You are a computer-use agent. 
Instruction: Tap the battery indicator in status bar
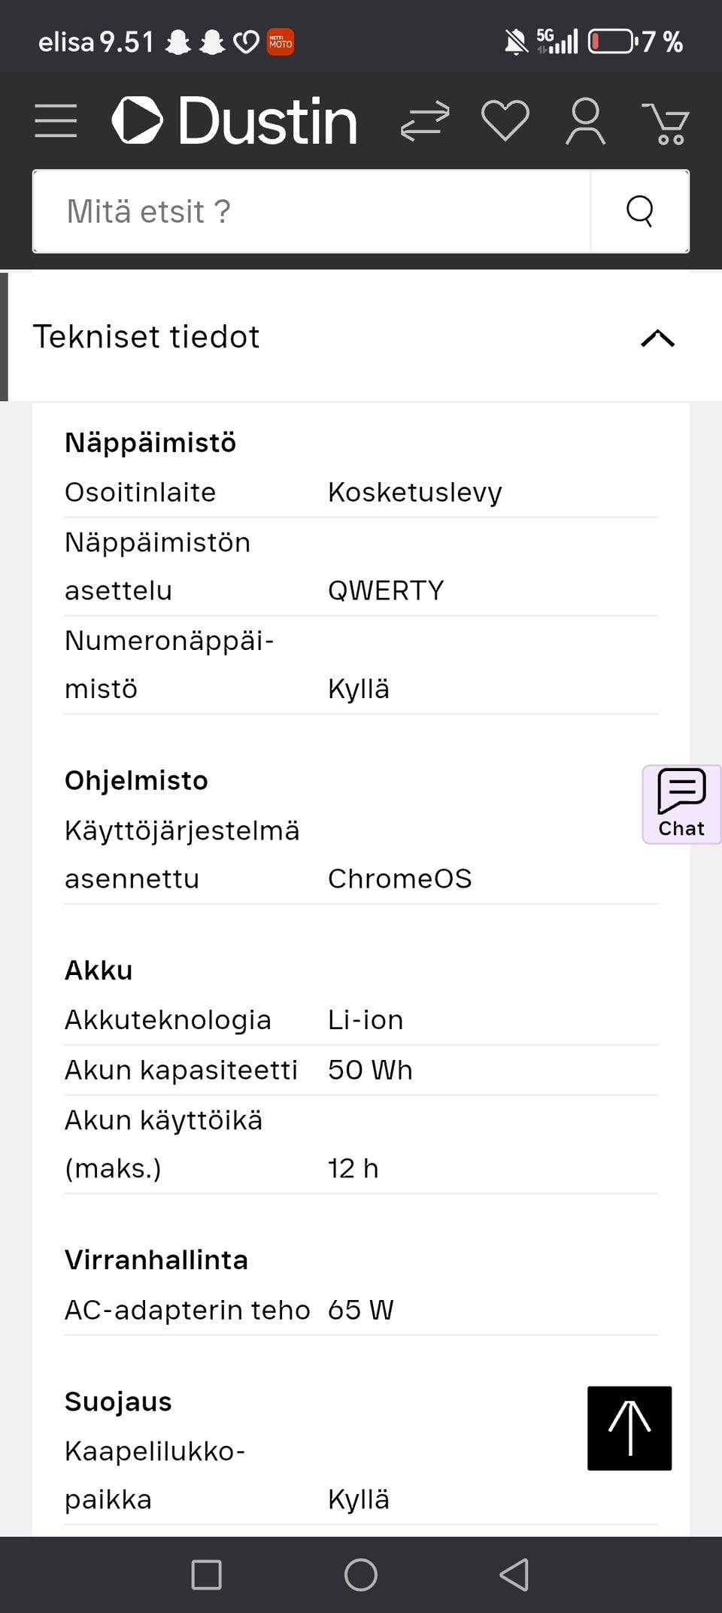point(613,41)
